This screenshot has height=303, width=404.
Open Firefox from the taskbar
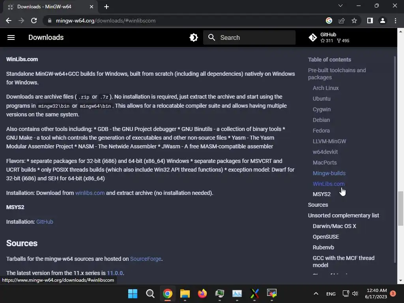(202, 294)
